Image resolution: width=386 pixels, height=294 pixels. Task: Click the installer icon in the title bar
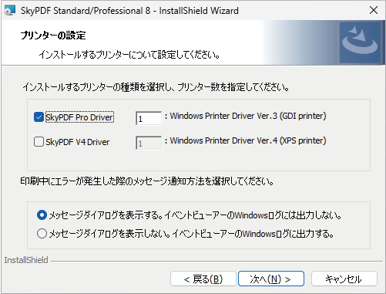tap(10, 11)
